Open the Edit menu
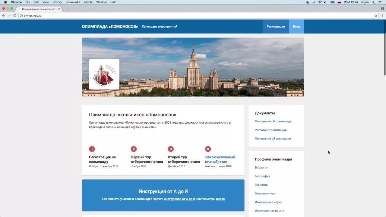Screen dimensions: 386x217 point(36,2)
